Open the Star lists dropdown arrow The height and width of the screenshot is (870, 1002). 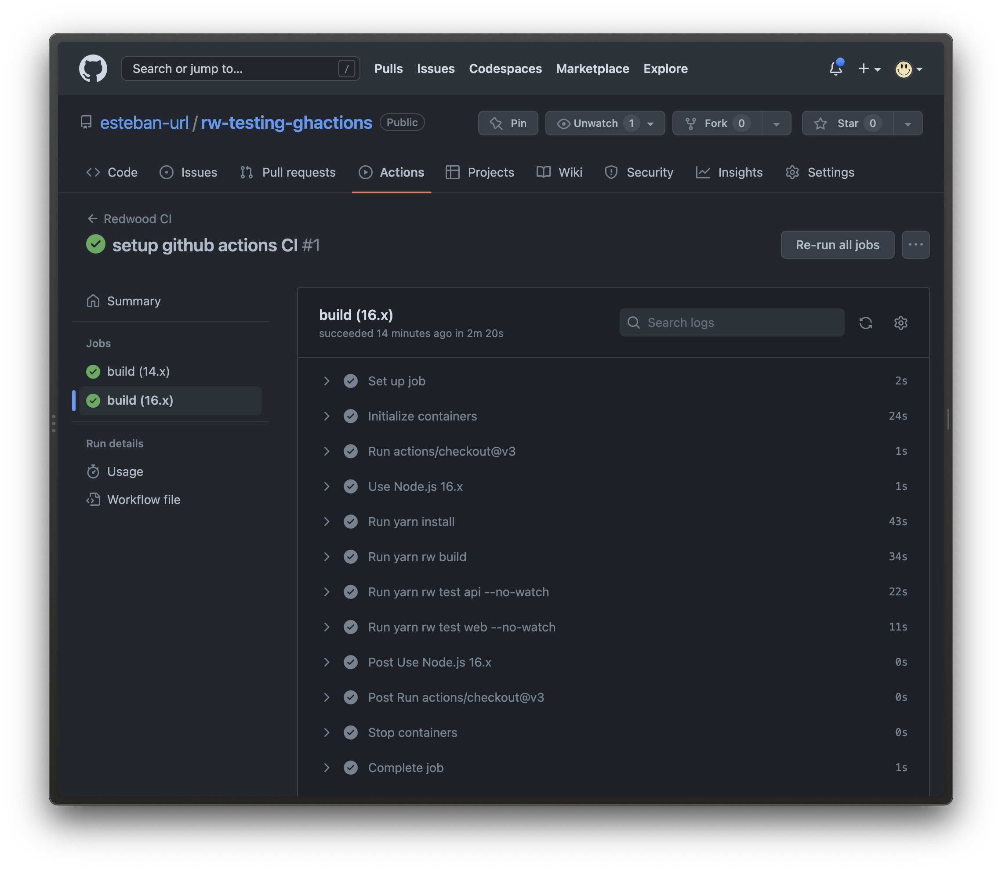click(x=908, y=123)
